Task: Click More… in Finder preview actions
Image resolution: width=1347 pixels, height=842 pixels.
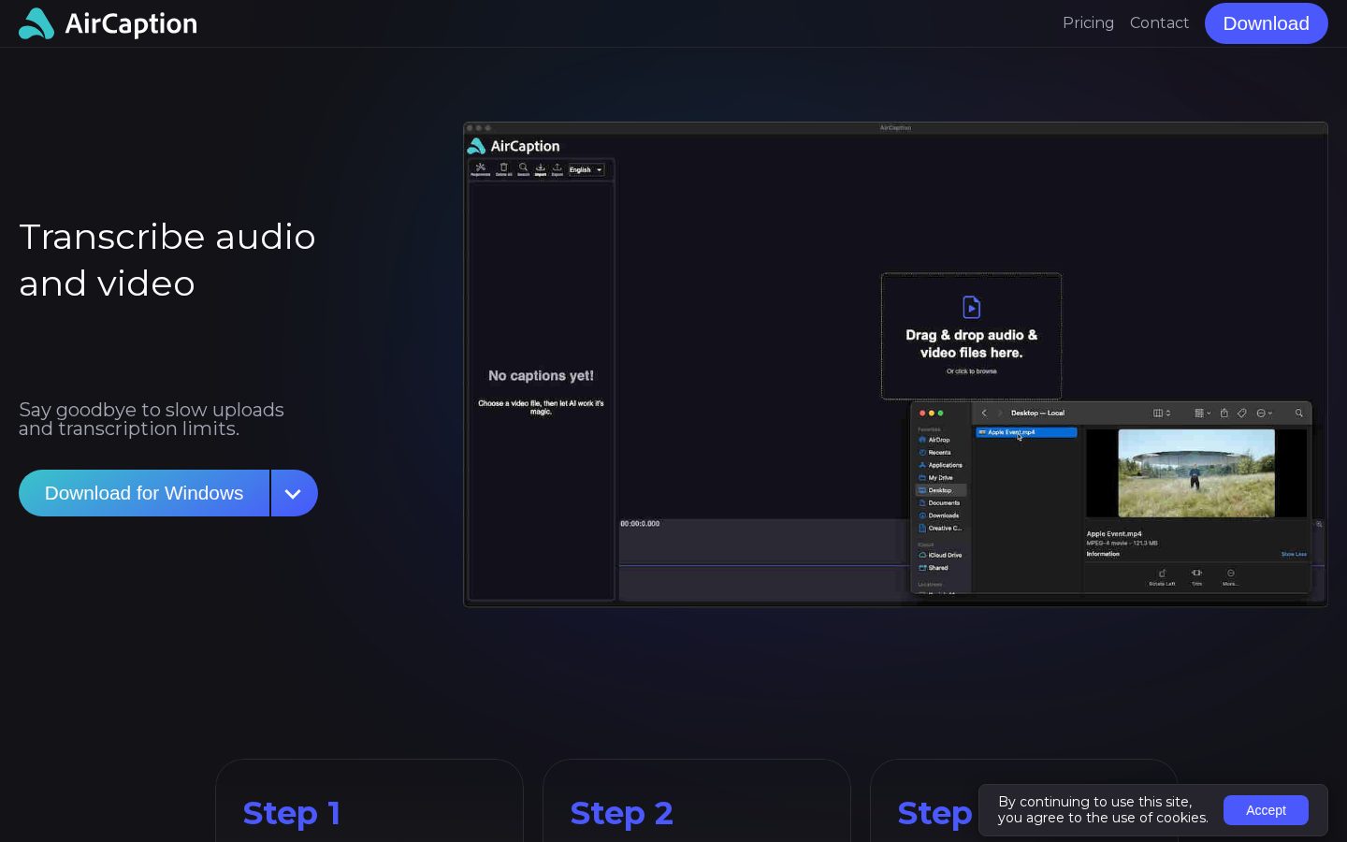Action: (1230, 577)
